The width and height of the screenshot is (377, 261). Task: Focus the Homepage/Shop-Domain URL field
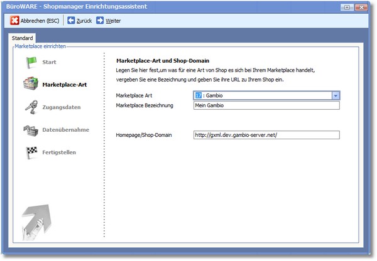266,135
